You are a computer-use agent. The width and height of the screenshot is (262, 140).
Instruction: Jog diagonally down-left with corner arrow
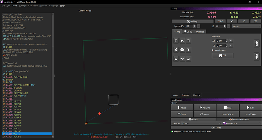coord(176,59)
